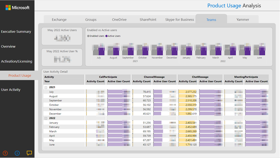Select the October row label
This screenshot has width=280, height=158.
click(x=54, y=105)
